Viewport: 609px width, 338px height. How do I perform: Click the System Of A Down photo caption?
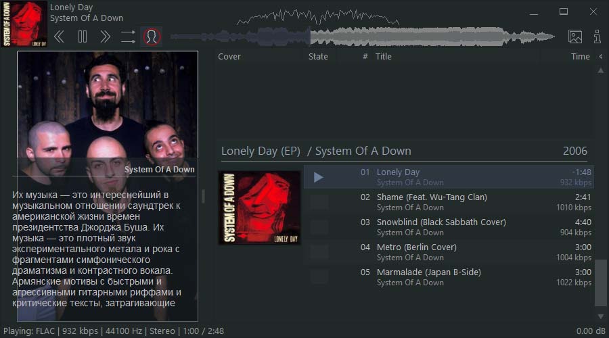159,170
